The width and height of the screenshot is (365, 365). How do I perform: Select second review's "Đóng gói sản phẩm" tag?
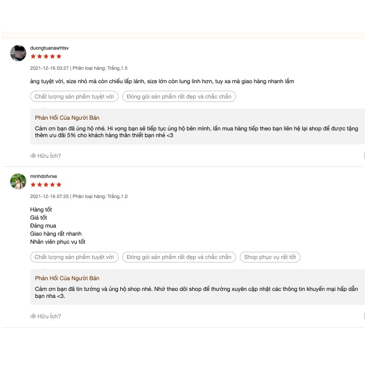tap(179, 257)
